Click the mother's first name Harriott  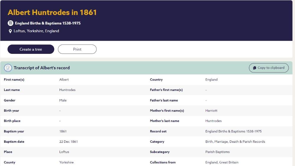click(x=211, y=111)
